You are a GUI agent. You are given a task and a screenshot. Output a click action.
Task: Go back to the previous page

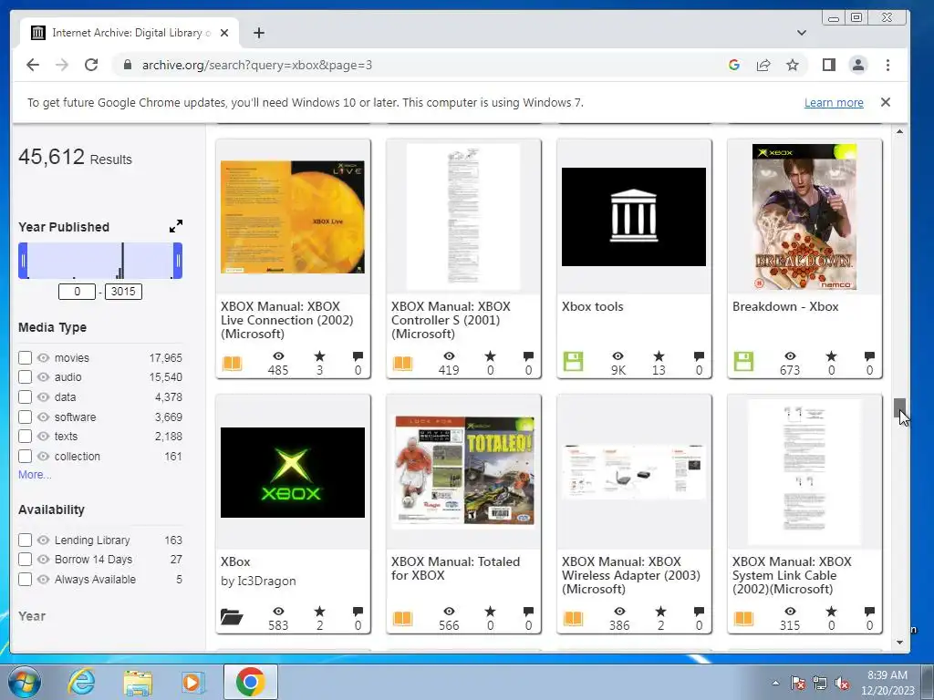(33, 65)
